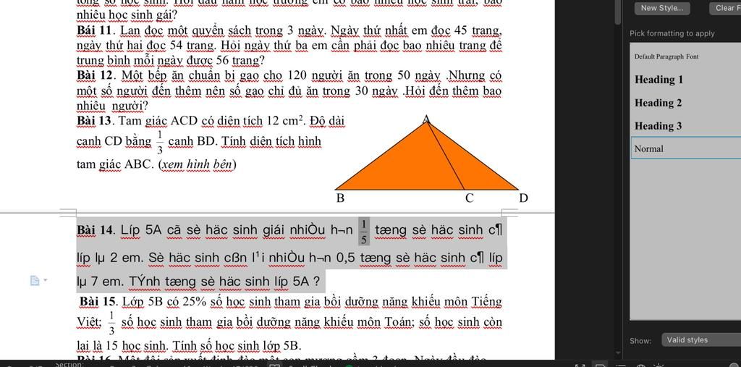The width and height of the screenshot is (741, 367).
Task: Click text 'Tính số học sinh lớp 5B.'
Action: [x=237, y=345]
